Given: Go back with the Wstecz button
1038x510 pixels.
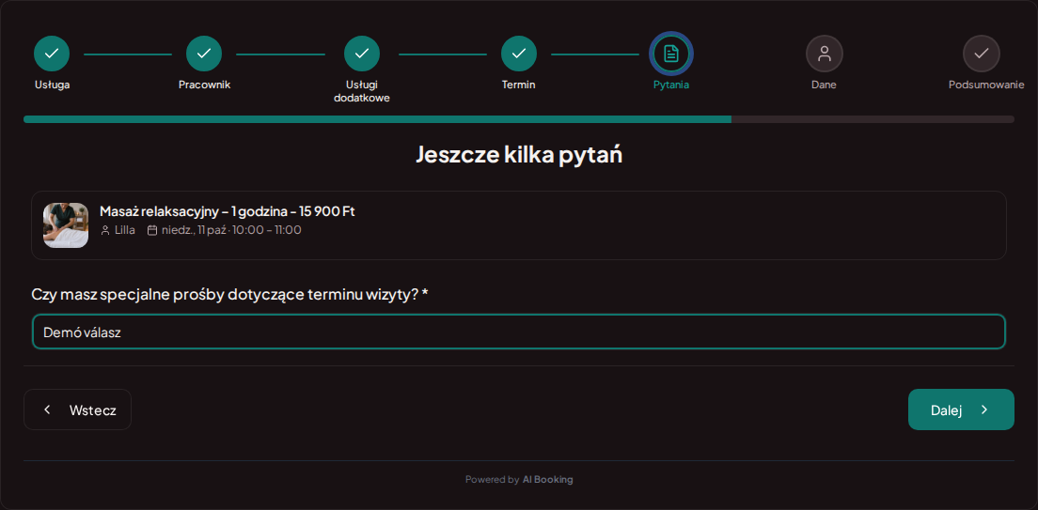Looking at the screenshot, I should click(x=77, y=410).
